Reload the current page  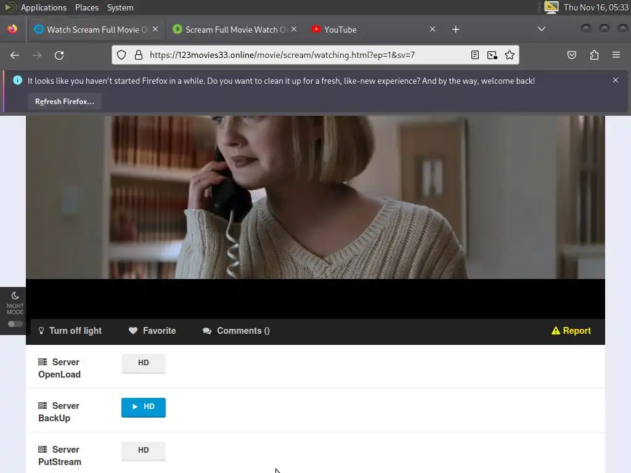click(x=59, y=55)
